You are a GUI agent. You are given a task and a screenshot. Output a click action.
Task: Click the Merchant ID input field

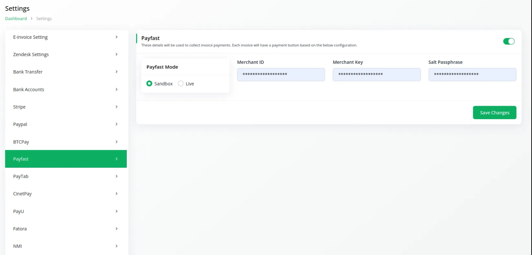pyautogui.click(x=281, y=75)
